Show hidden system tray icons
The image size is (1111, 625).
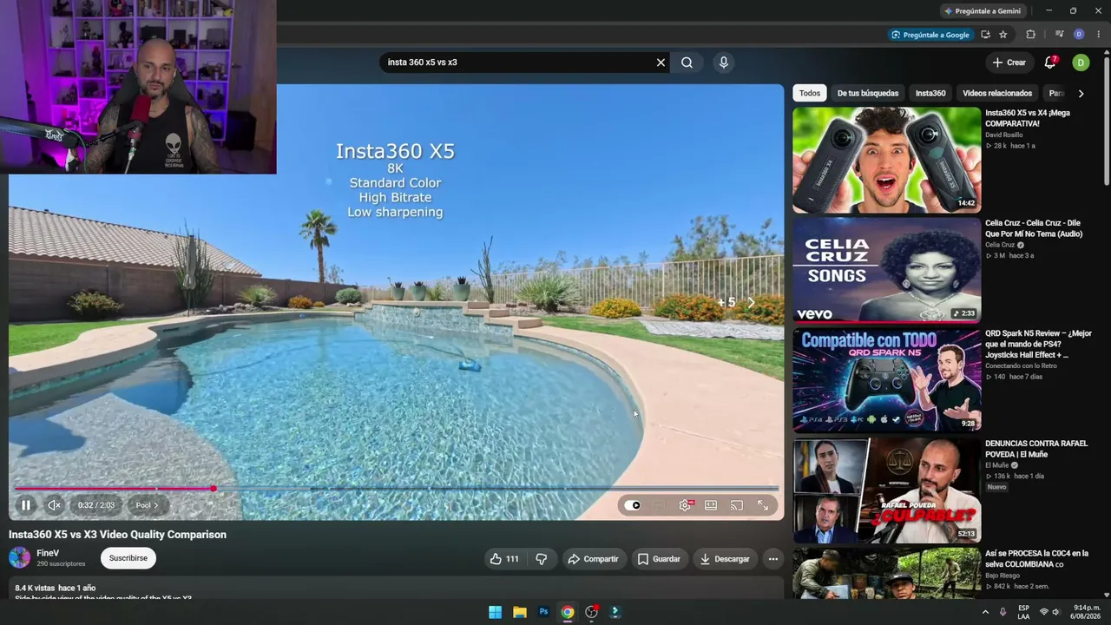[985, 612]
